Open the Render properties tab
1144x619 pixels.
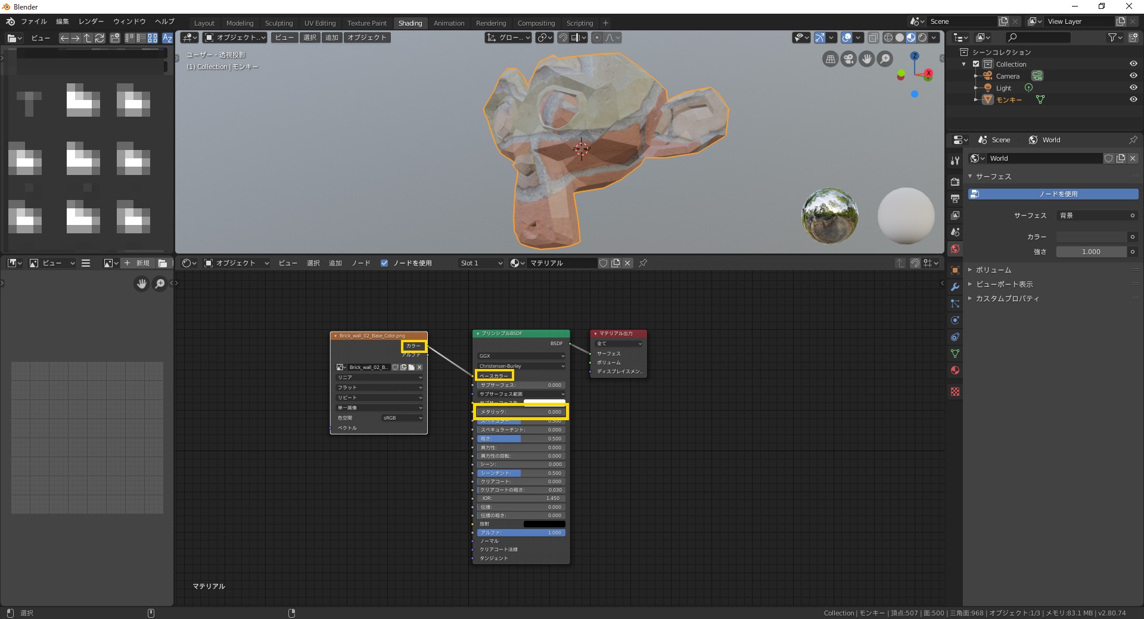(x=955, y=182)
